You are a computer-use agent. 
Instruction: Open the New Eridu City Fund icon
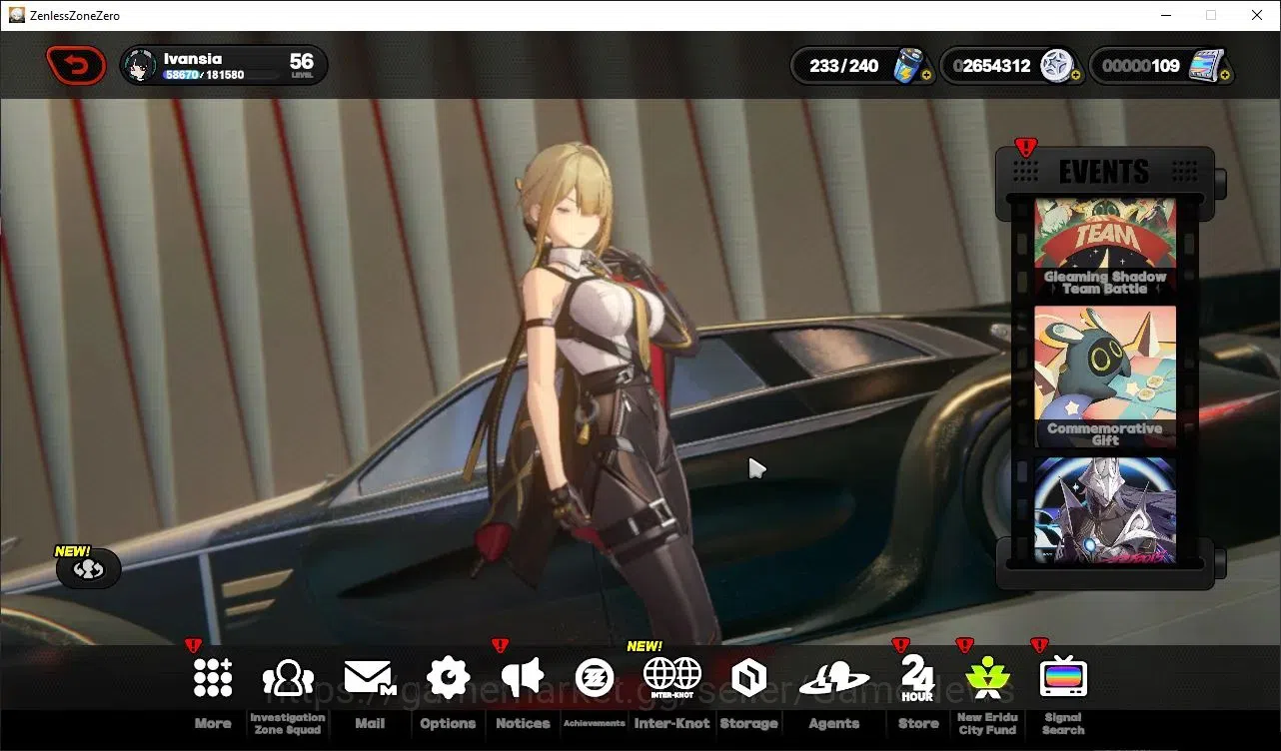pos(987,678)
